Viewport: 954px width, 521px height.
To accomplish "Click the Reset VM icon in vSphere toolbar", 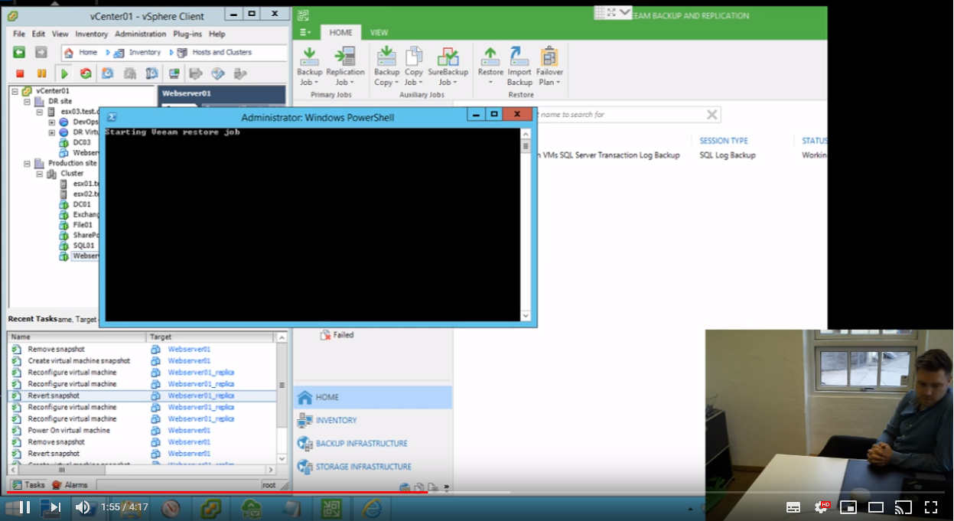I will [86, 73].
